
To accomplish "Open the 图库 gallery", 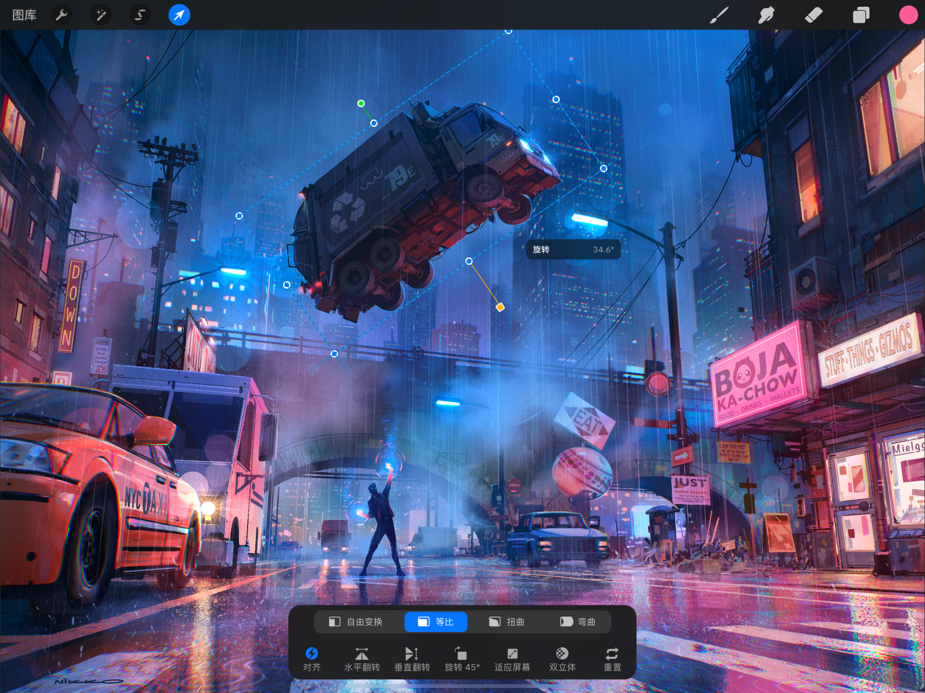I will (24, 15).
